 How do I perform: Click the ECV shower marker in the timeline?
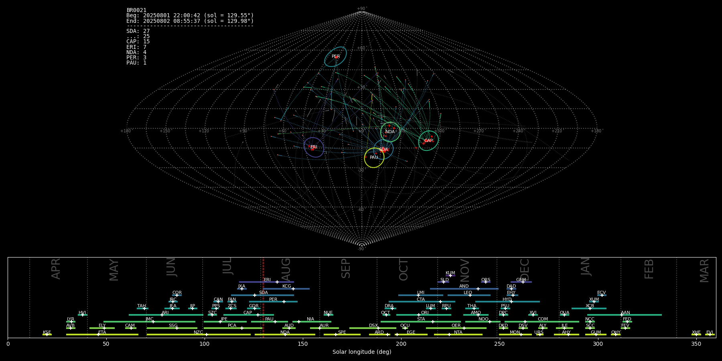pos(602,295)
